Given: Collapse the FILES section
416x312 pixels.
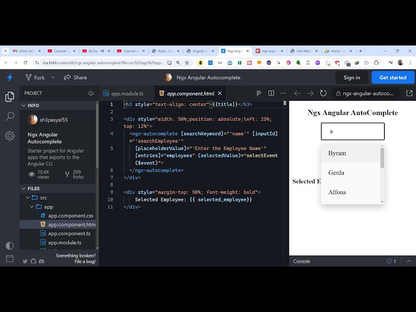Looking at the screenshot, I should click(x=23, y=188).
